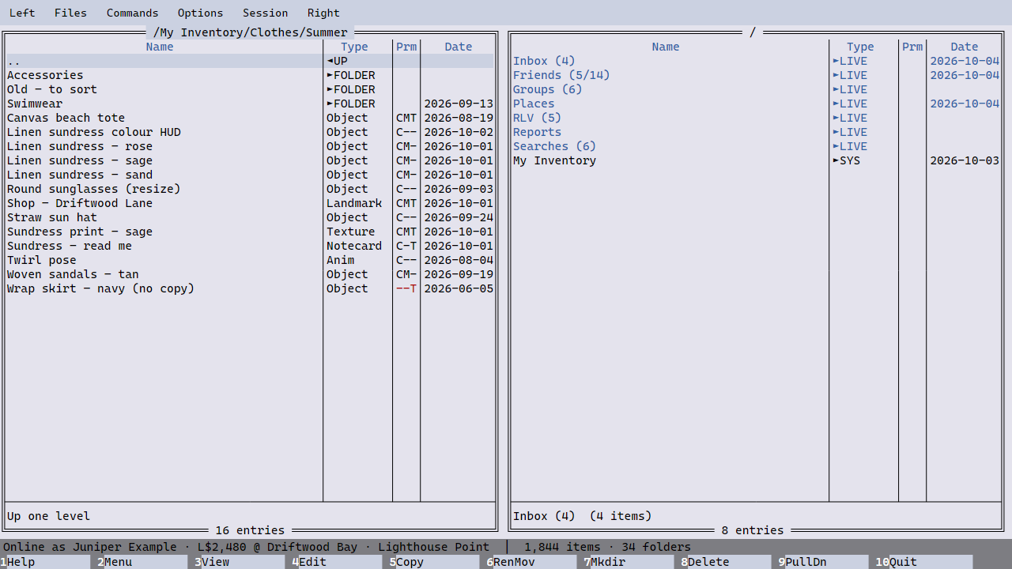Go up via the '..' entry
Screen dimensions: 1012x569
(x=250, y=61)
